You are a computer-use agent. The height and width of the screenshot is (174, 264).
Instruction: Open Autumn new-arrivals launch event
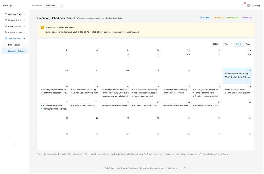pos(116,97)
